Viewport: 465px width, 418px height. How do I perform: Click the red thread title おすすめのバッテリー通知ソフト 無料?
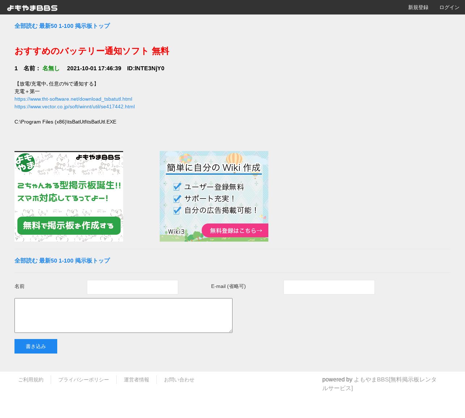click(92, 51)
